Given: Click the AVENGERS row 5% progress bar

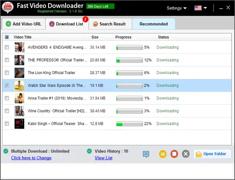Looking at the screenshot, I should (x=129, y=47).
